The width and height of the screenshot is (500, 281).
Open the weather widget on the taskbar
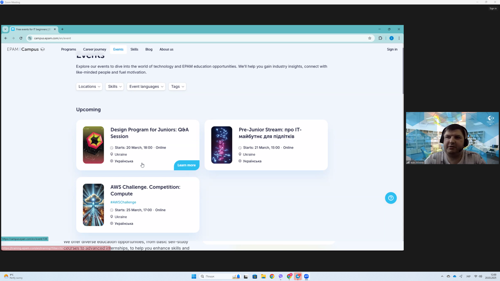click(13, 276)
